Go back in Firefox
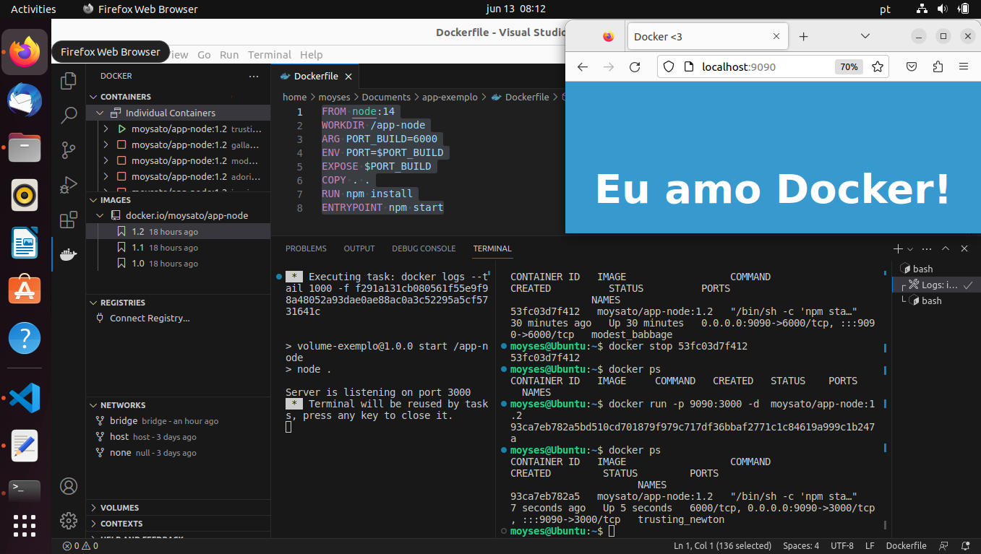The height and width of the screenshot is (554, 981). pos(583,66)
